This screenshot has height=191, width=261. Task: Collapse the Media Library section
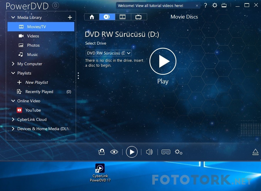pyautogui.click(x=13, y=17)
